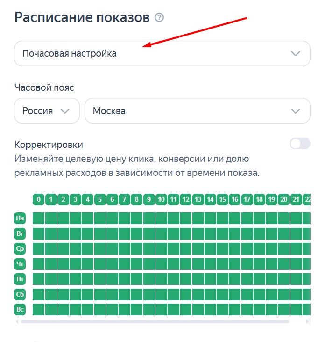Toggle hour 12 column header
325x342 pixels.
coord(186,200)
